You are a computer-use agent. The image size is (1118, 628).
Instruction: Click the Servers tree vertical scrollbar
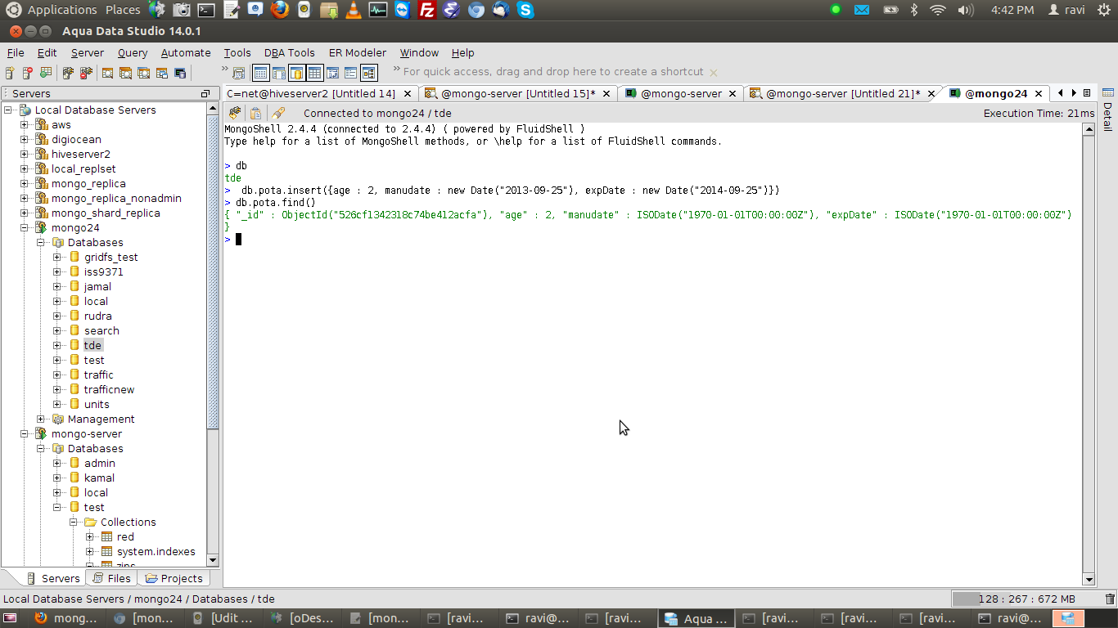pyautogui.click(x=213, y=335)
